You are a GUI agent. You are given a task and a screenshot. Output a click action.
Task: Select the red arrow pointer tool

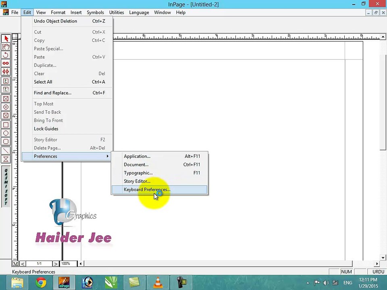[x=6, y=38]
